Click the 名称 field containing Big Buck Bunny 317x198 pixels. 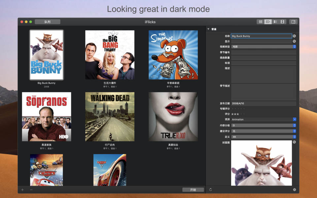(262, 36)
